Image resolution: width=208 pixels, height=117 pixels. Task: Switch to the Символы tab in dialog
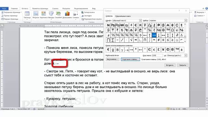(109, 16)
